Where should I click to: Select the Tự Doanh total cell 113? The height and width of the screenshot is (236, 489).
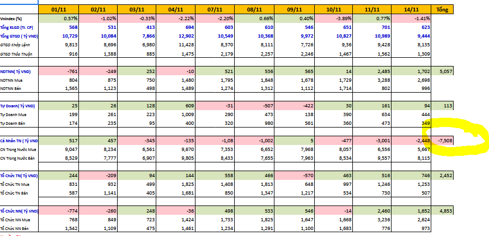(x=445, y=107)
